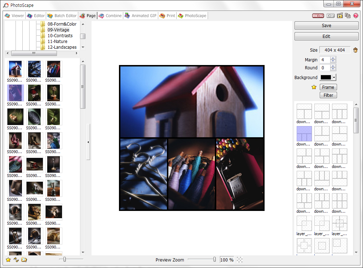
Task: Open the slideshow icon on the toolbar
Action: click(x=339, y=16)
